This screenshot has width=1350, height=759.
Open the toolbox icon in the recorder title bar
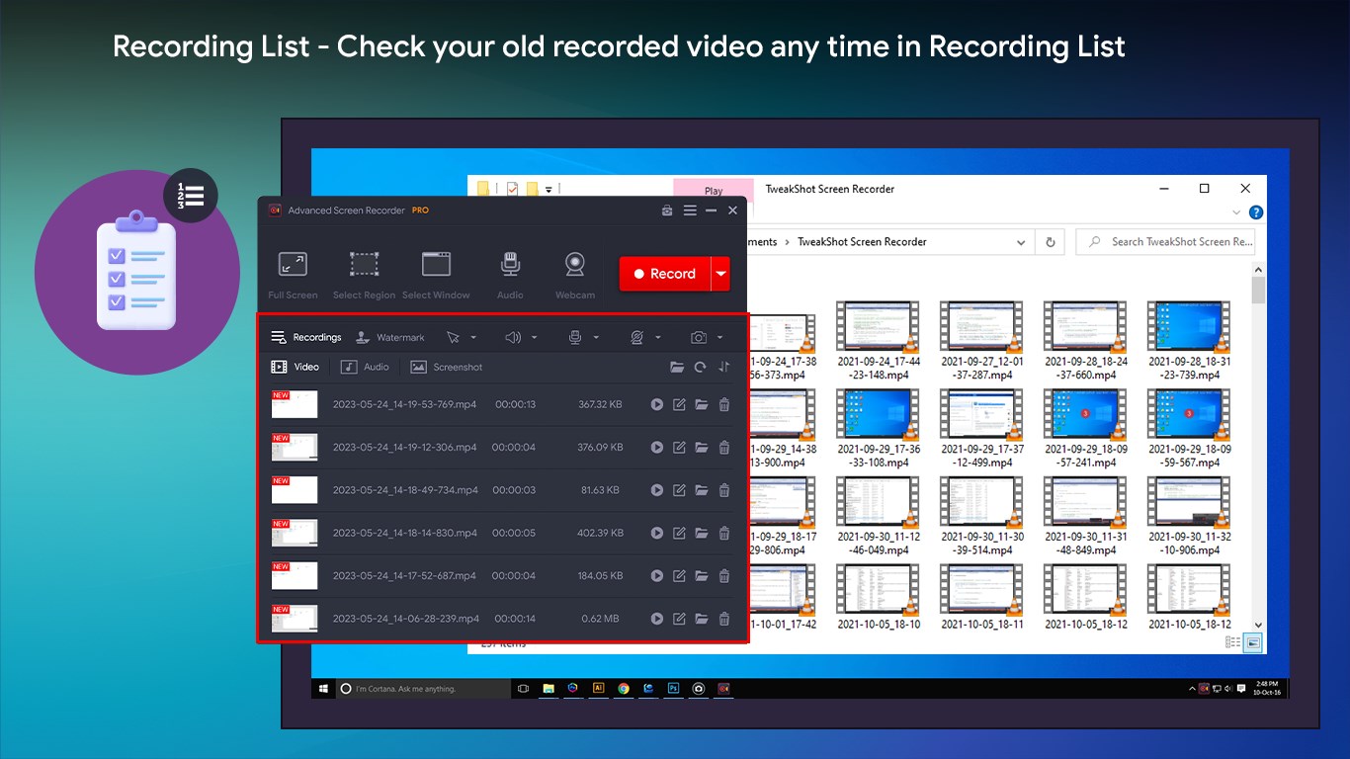[667, 211]
